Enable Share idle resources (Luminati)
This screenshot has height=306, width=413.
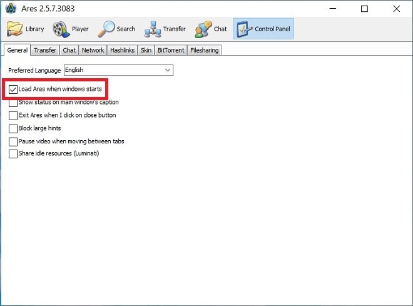coord(13,153)
